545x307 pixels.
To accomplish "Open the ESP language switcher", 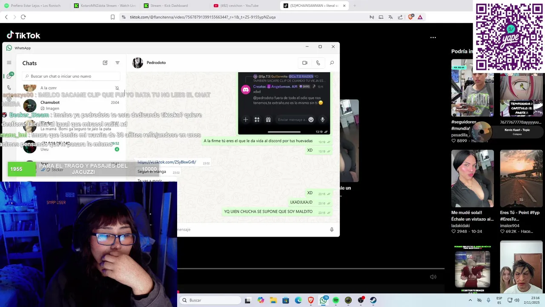I will [x=499, y=300].
